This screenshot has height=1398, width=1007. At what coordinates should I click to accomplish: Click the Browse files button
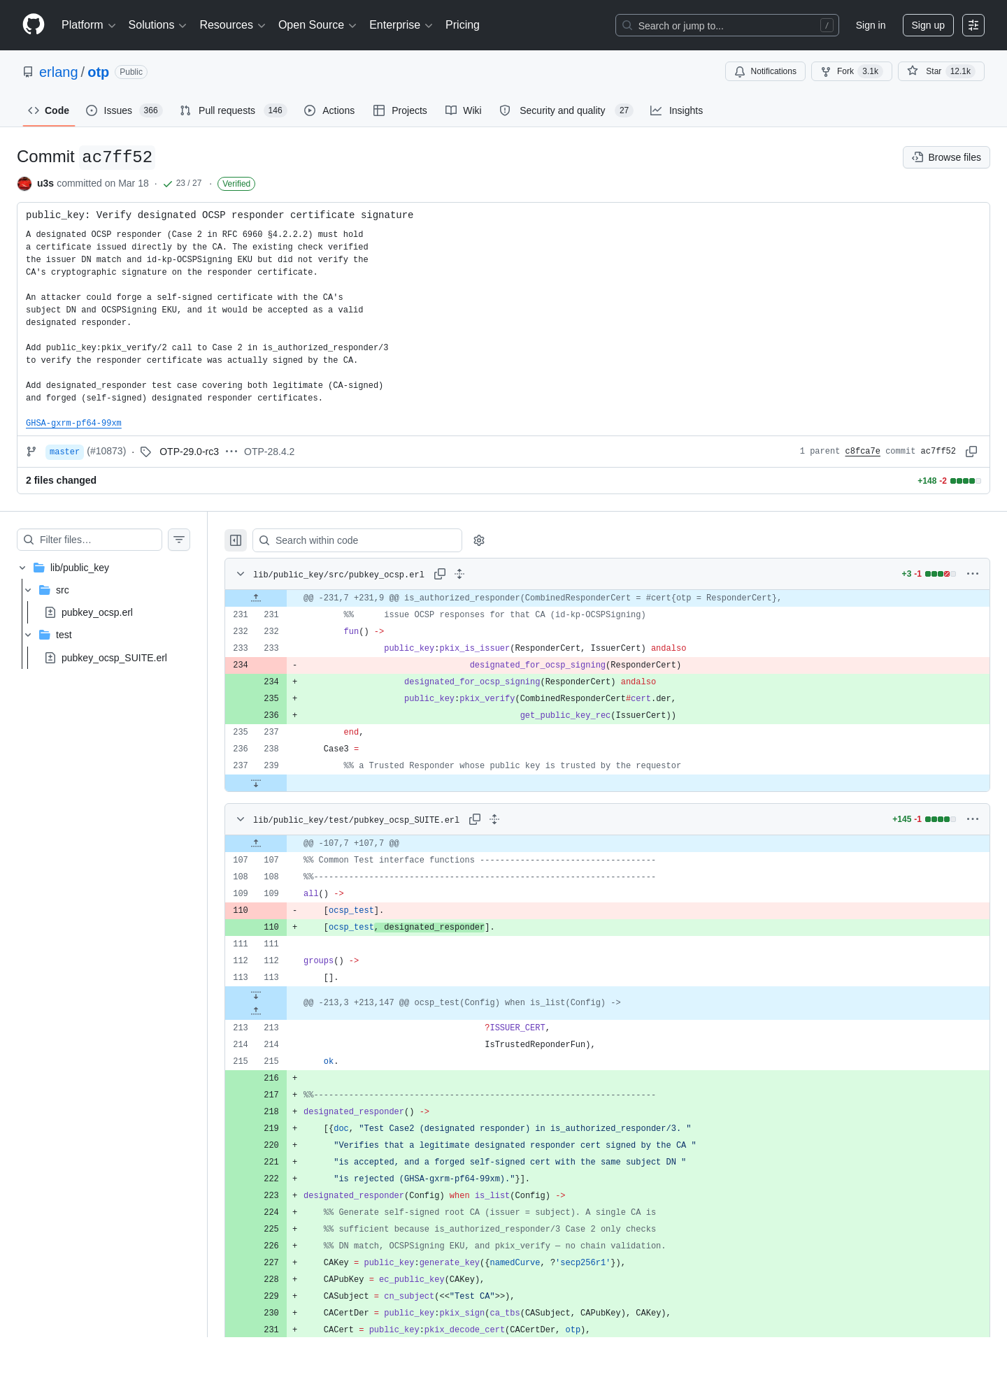946,157
